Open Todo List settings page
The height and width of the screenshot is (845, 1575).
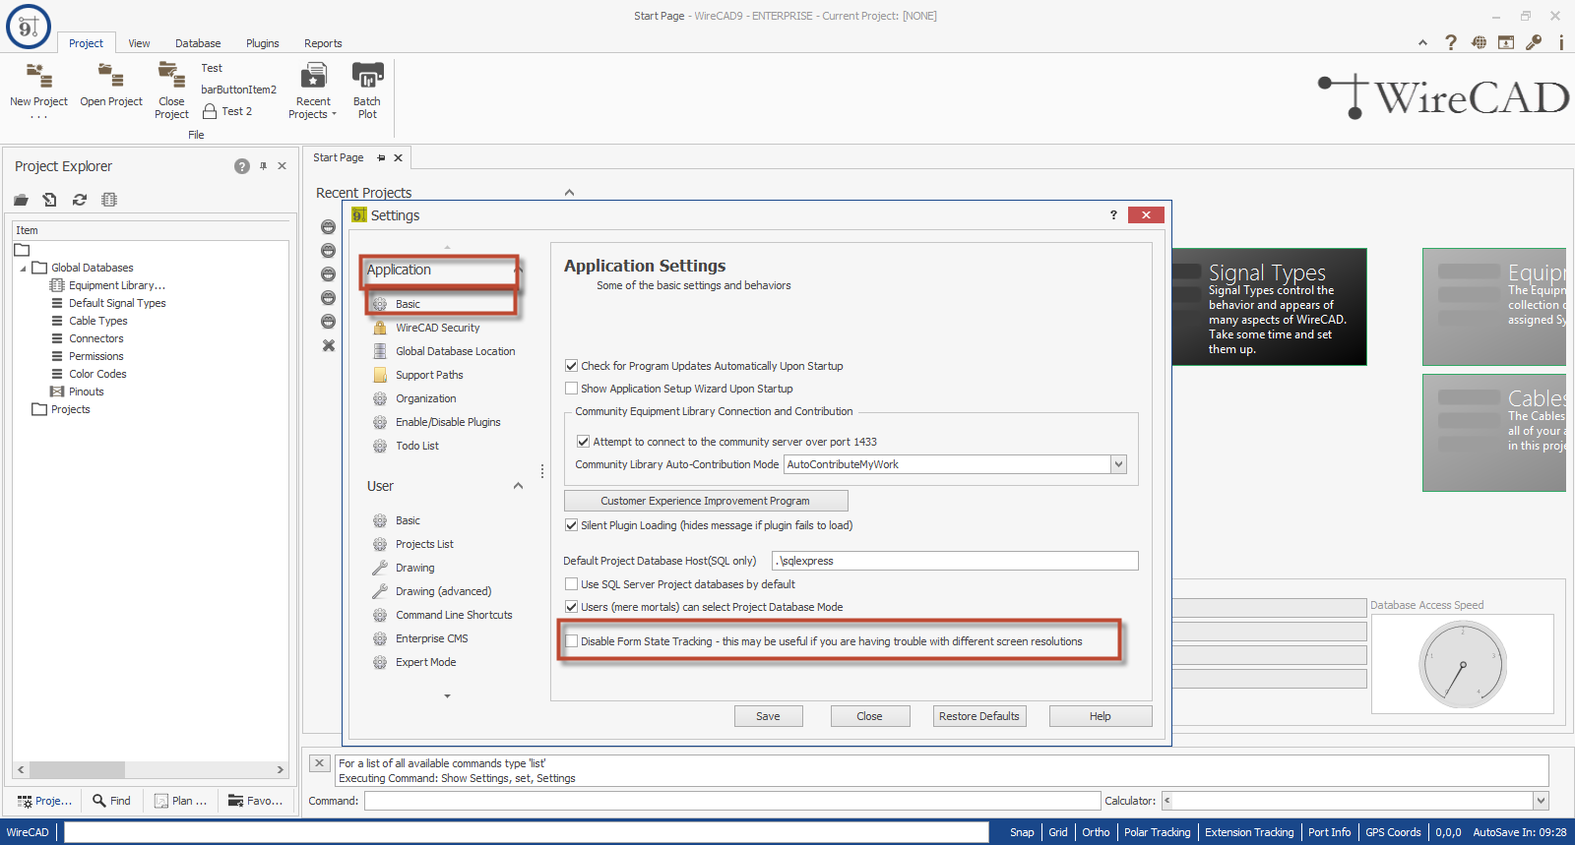417,446
